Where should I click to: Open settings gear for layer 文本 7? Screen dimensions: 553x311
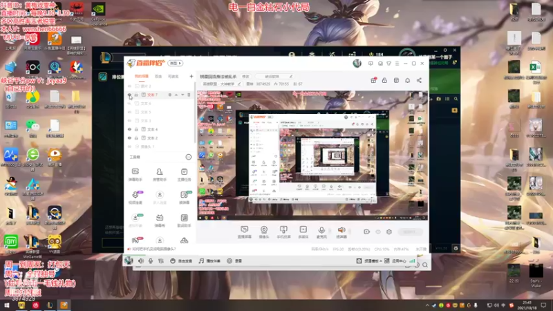coord(169,95)
